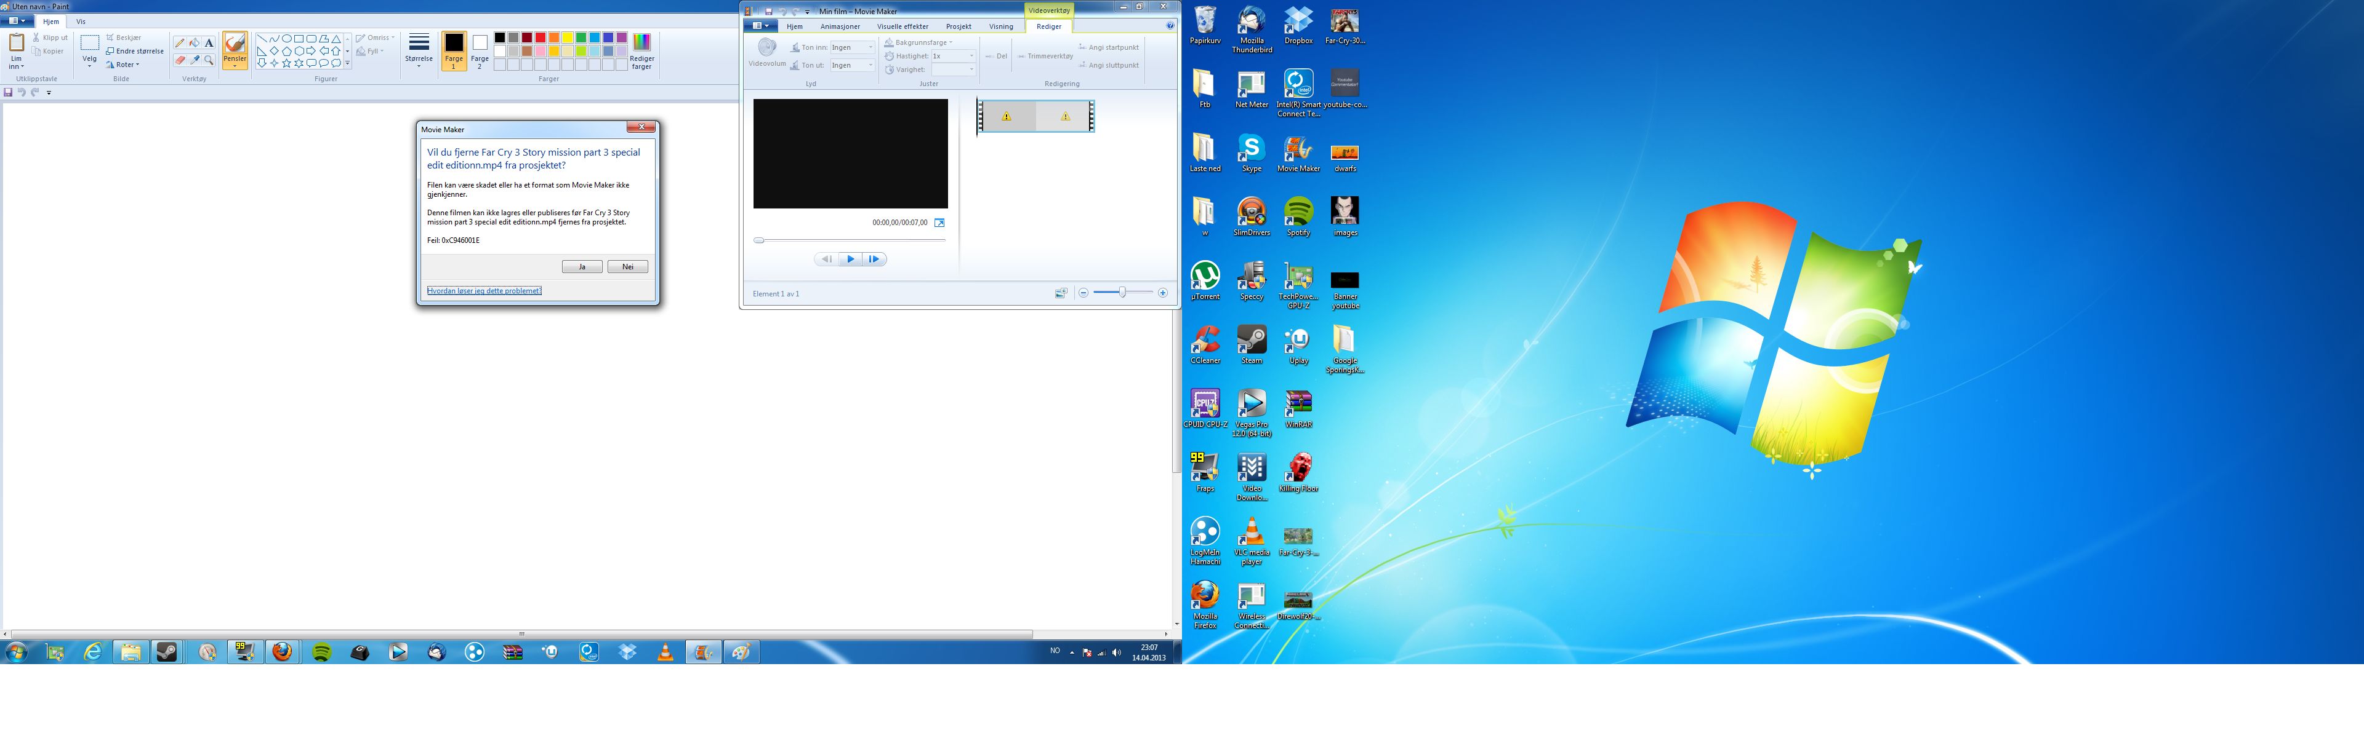Pick the red color swatch
The height and width of the screenshot is (733, 2364).
(x=541, y=38)
